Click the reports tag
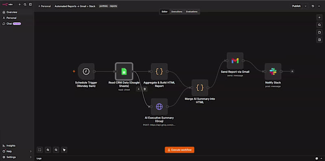 [113, 6]
